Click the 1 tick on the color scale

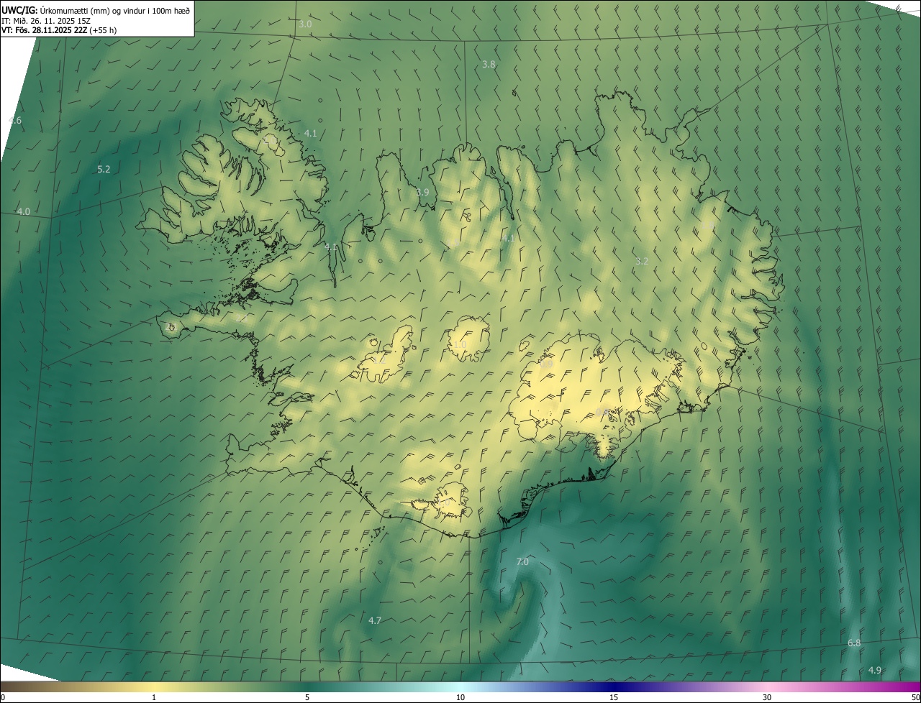click(154, 697)
